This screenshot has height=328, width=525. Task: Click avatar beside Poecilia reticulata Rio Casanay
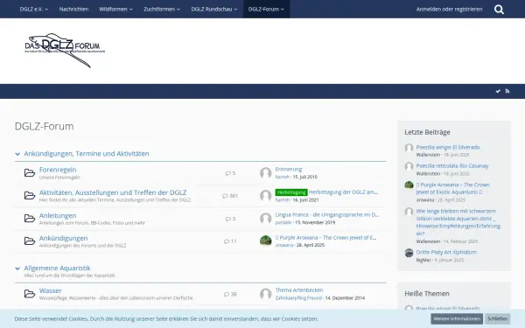click(x=409, y=167)
